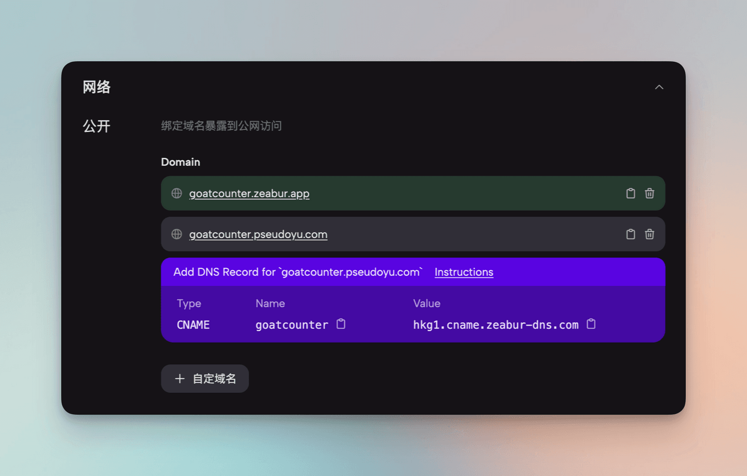The height and width of the screenshot is (476, 747).
Task: Click the goatcounter name value text
Action: point(292,325)
